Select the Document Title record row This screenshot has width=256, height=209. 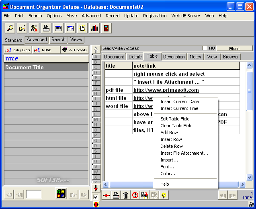point(46,67)
